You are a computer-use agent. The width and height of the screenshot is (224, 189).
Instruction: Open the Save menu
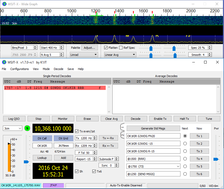pyautogui.click(x=71, y=69)
